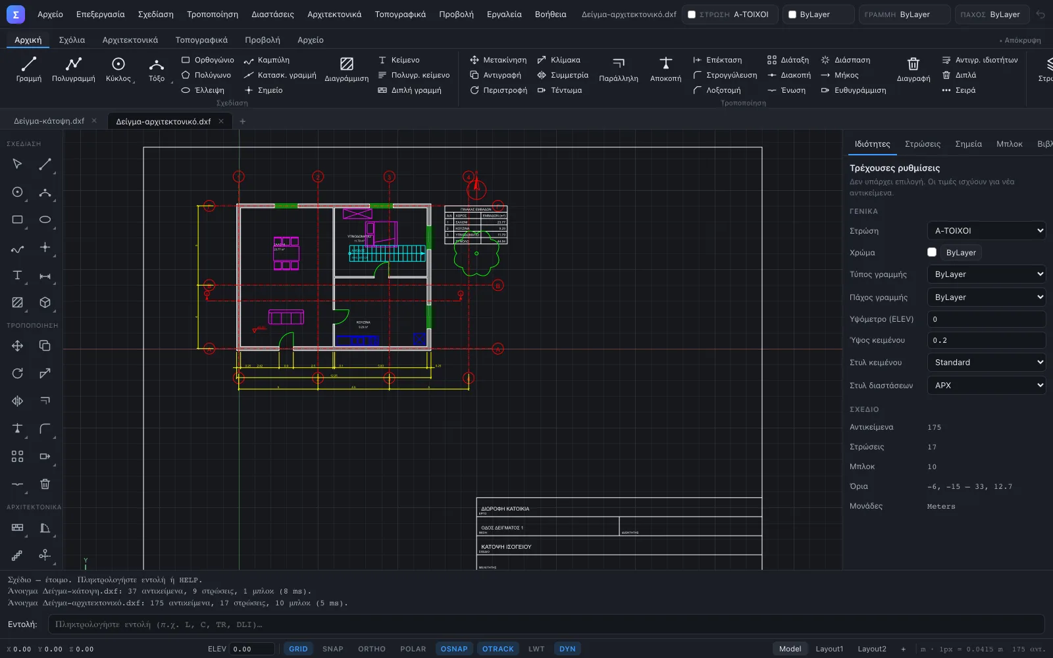Select the Μετακίνηση move tool

pos(498,60)
